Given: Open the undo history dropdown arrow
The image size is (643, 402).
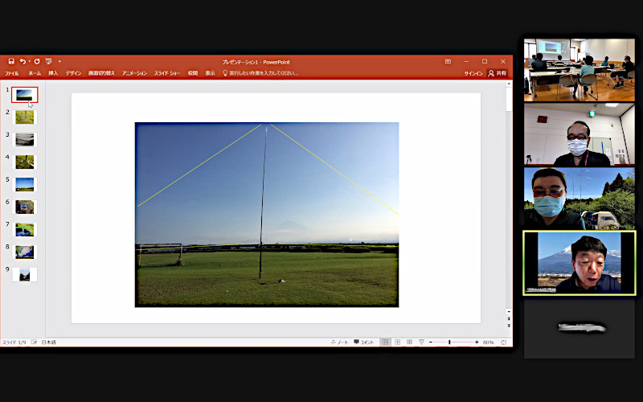Looking at the screenshot, I should (29, 62).
